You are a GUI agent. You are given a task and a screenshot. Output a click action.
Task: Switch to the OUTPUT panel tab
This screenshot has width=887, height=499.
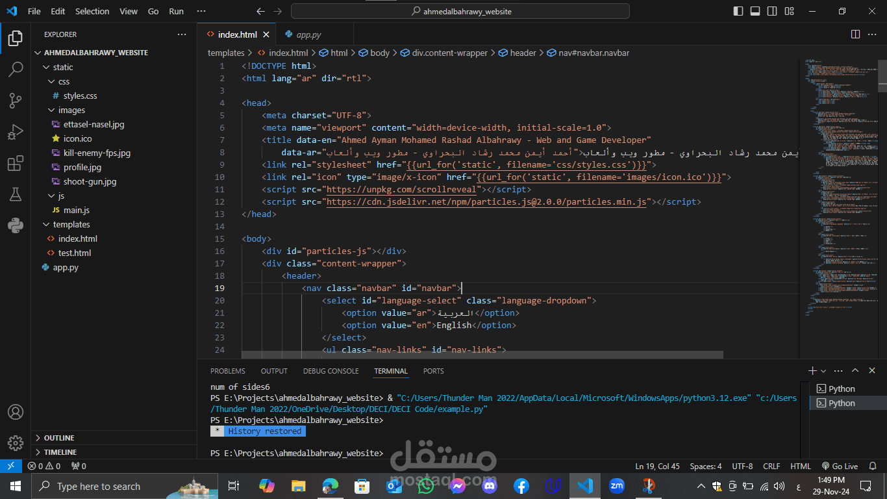pos(274,371)
